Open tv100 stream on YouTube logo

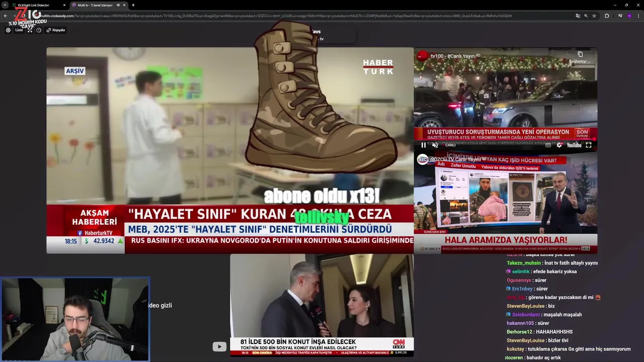(x=574, y=145)
